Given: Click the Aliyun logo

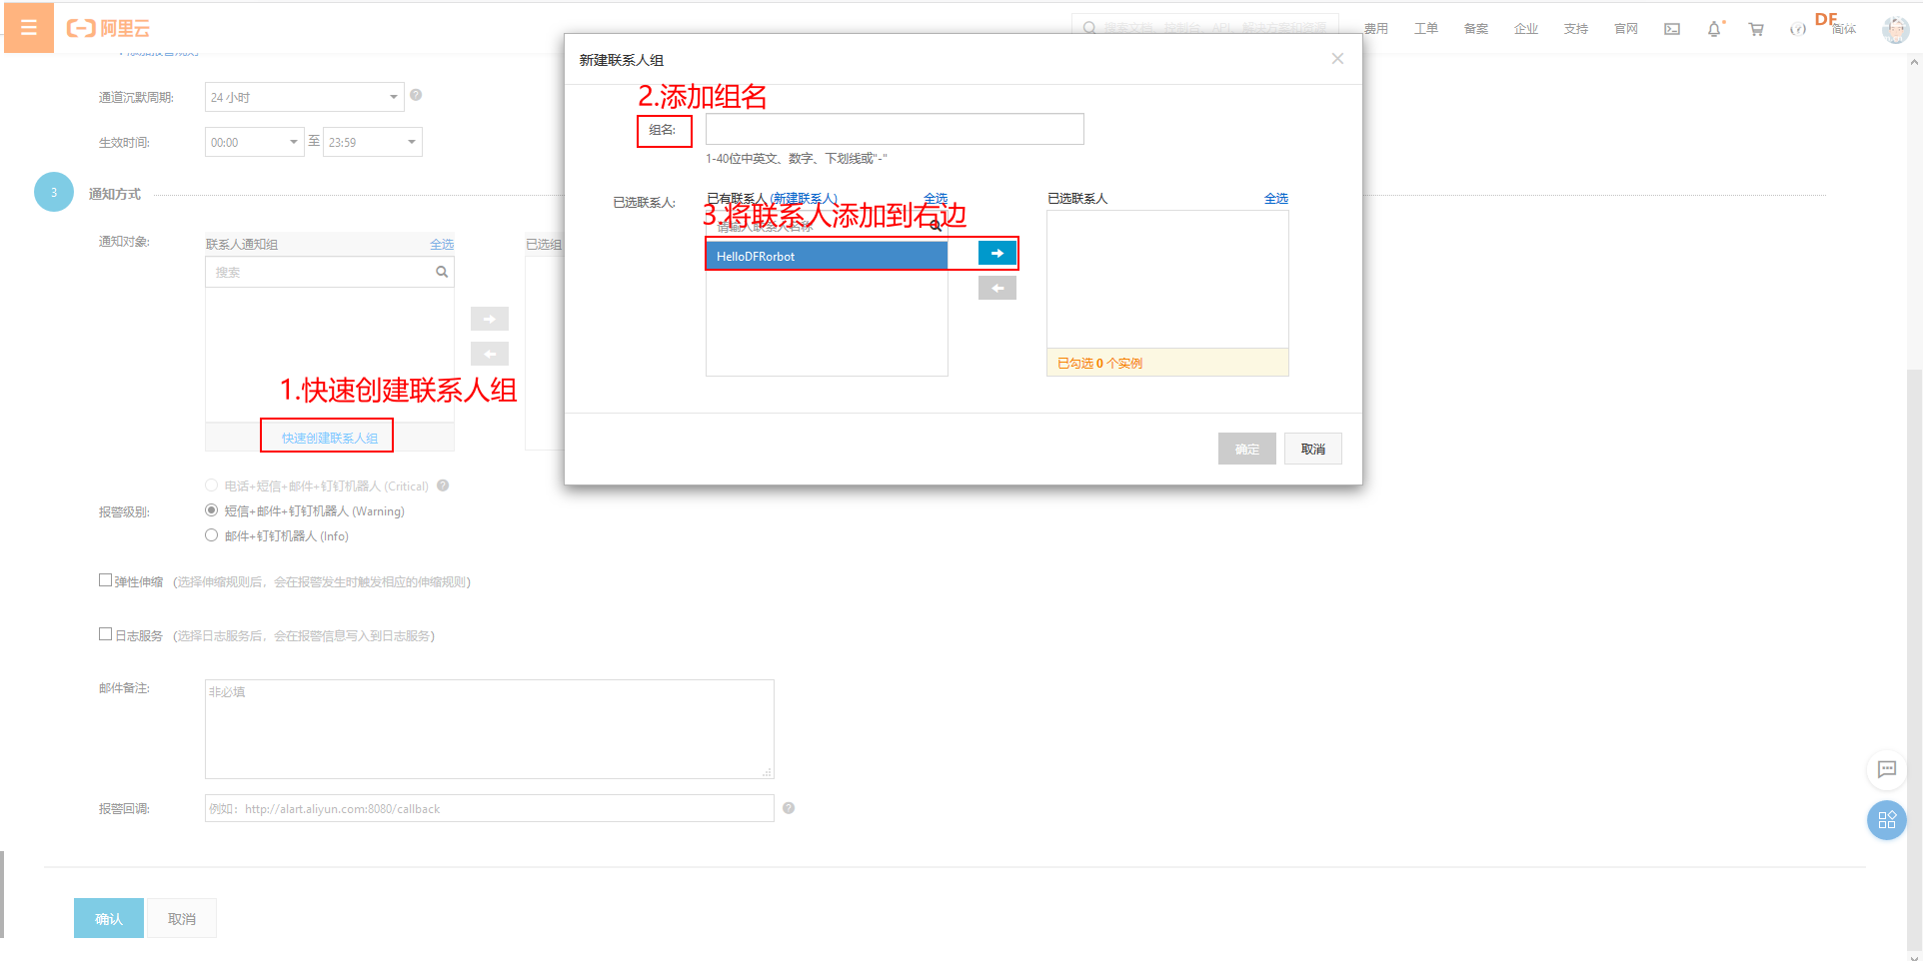Looking at the screenshot, I should pyautogui.click(x=108, y=29).
